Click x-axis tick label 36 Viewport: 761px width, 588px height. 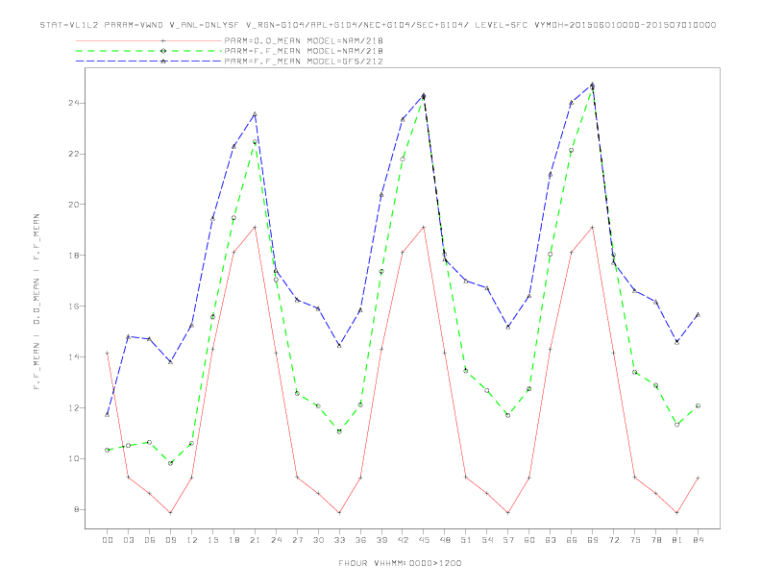(x=360, y=540)
